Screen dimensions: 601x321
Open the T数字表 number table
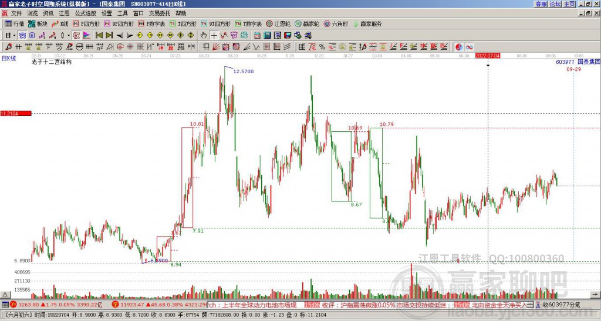[248, 23]
